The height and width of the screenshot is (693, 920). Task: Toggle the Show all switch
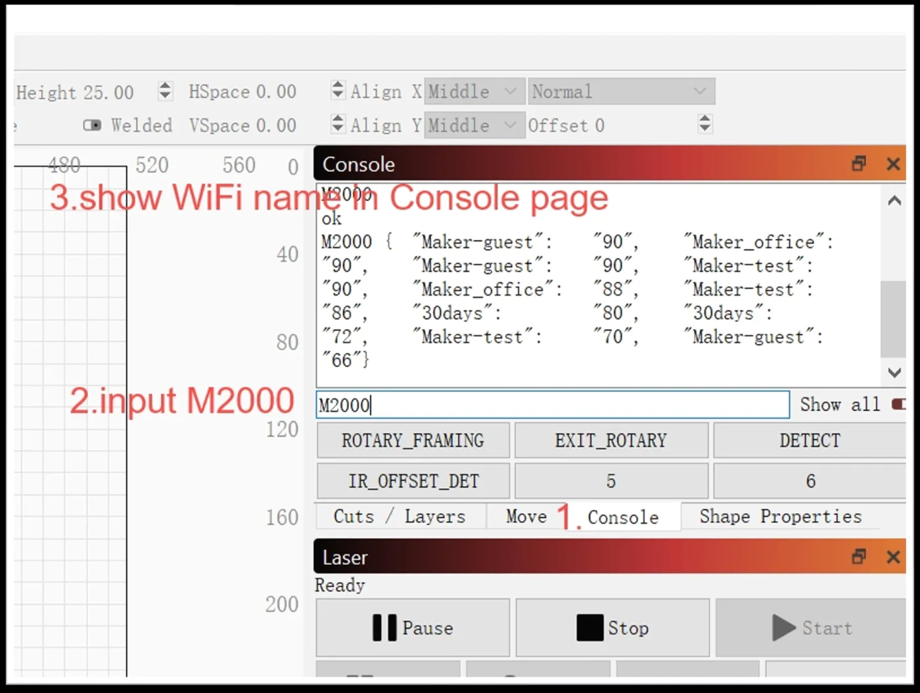pos(898,404)
